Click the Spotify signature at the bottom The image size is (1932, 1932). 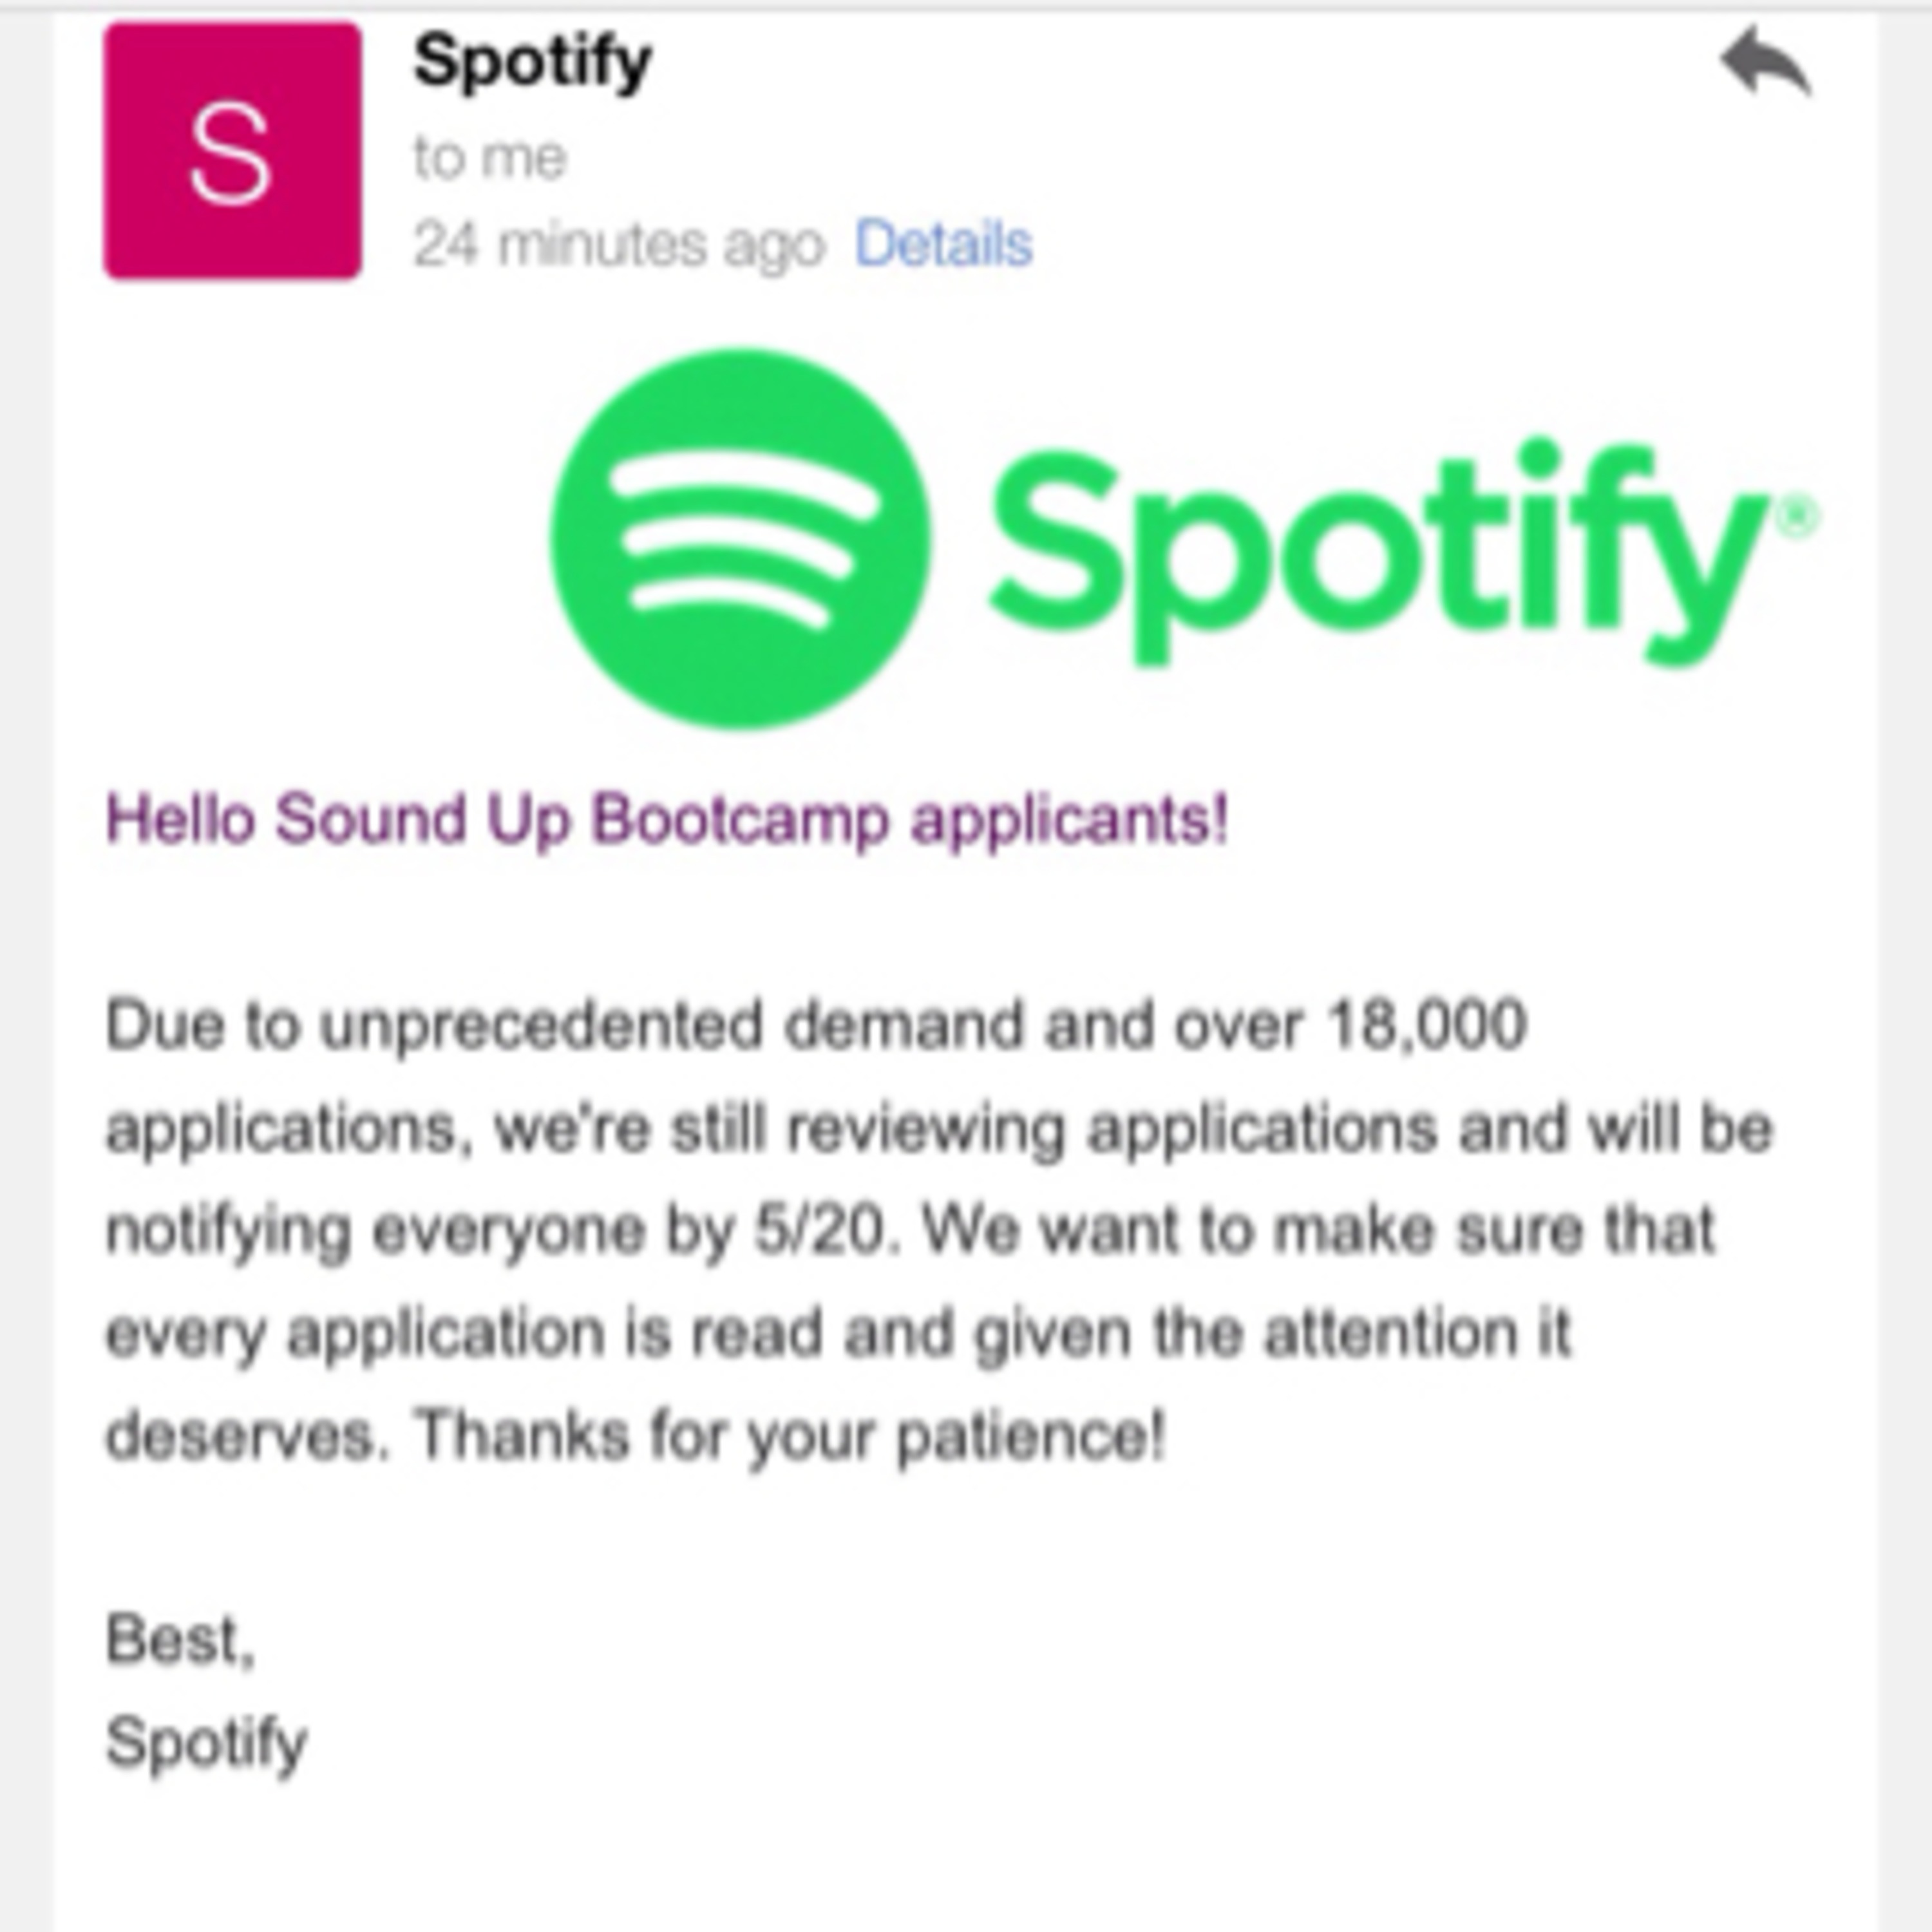click(206, 1743)
